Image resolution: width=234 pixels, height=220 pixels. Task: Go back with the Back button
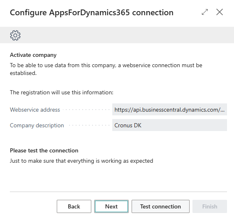point(74,206)
